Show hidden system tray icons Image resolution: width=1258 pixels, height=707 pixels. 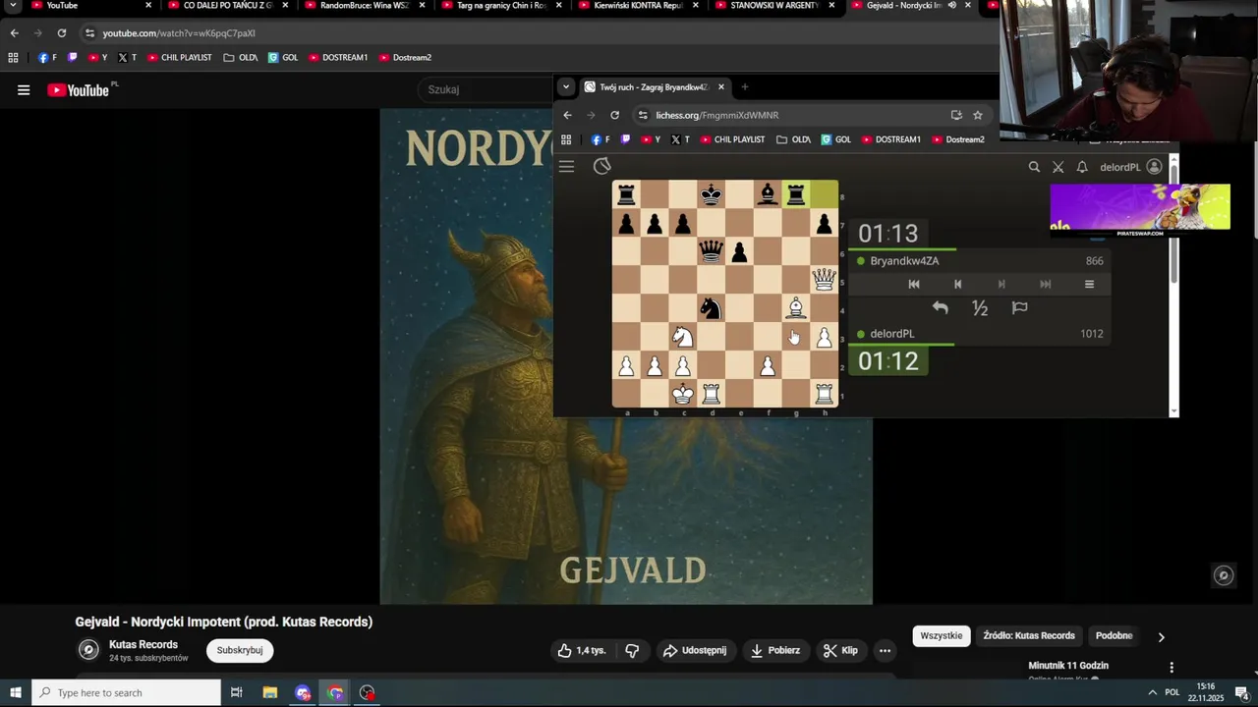coord(1152,692)
